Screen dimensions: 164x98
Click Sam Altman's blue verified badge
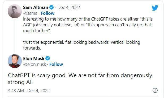click(51, 7)
